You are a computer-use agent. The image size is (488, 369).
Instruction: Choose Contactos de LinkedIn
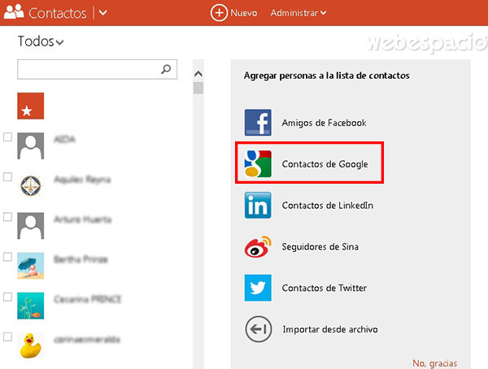click(x=328, y=206)
